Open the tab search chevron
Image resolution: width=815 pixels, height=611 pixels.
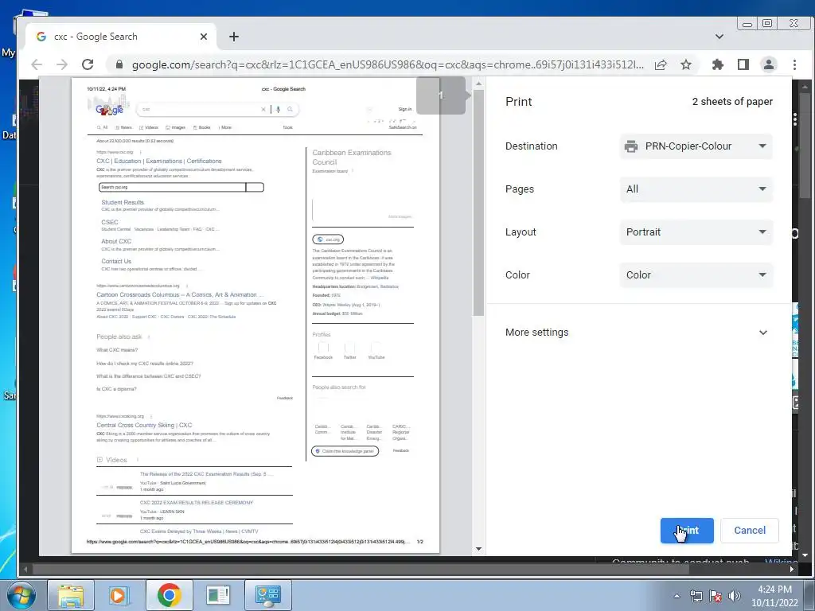tap(719, 37)
